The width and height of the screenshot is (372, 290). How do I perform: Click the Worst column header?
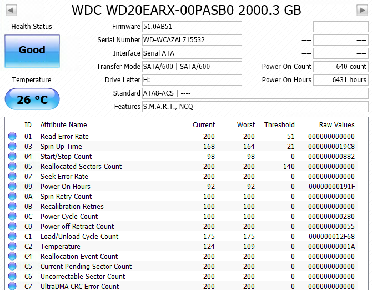[238, 125]
